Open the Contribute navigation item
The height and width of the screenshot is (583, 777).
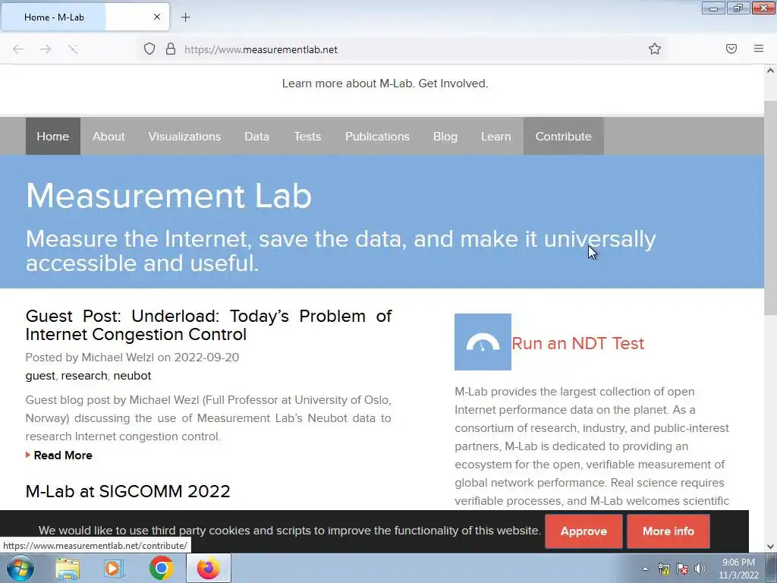point(564,137)
